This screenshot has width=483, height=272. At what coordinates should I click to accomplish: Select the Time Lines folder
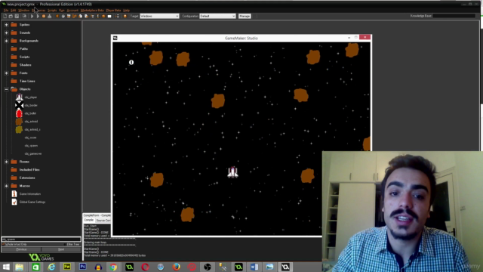click(27, 81)
